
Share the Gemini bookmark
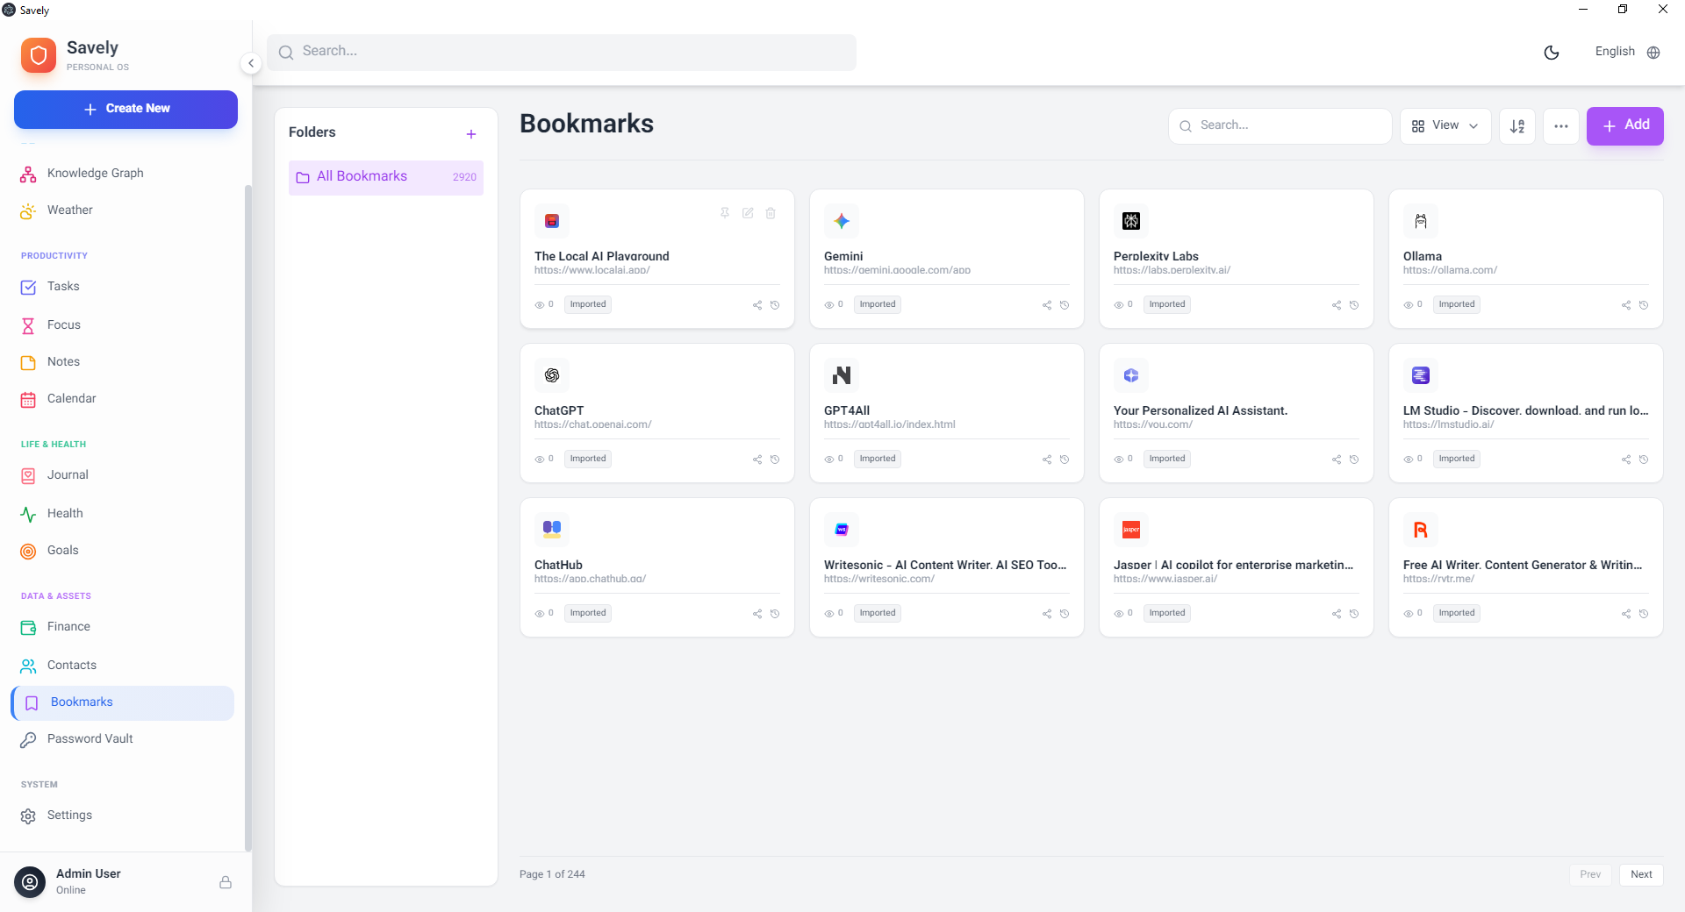point(1045,305)
